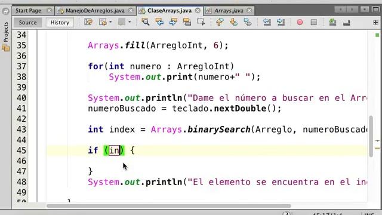The height and width of the screenshot is (215, 382).
Task: Select the ClaseArrays.java tab
Action: point(170,11)
